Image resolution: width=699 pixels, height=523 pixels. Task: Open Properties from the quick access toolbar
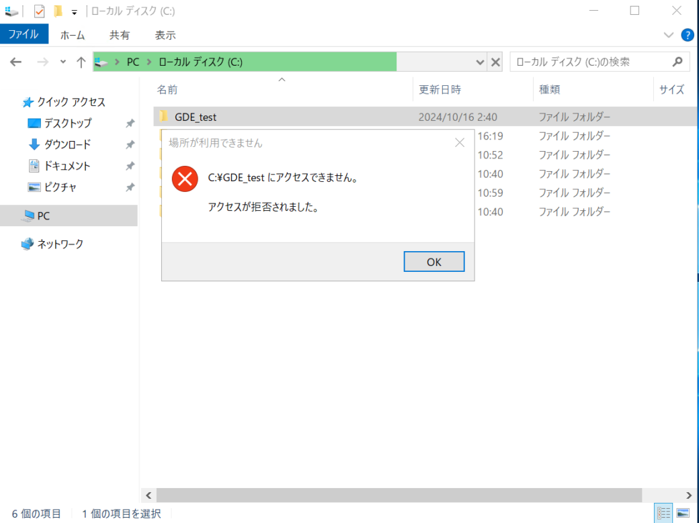click(x=38, y=11)
